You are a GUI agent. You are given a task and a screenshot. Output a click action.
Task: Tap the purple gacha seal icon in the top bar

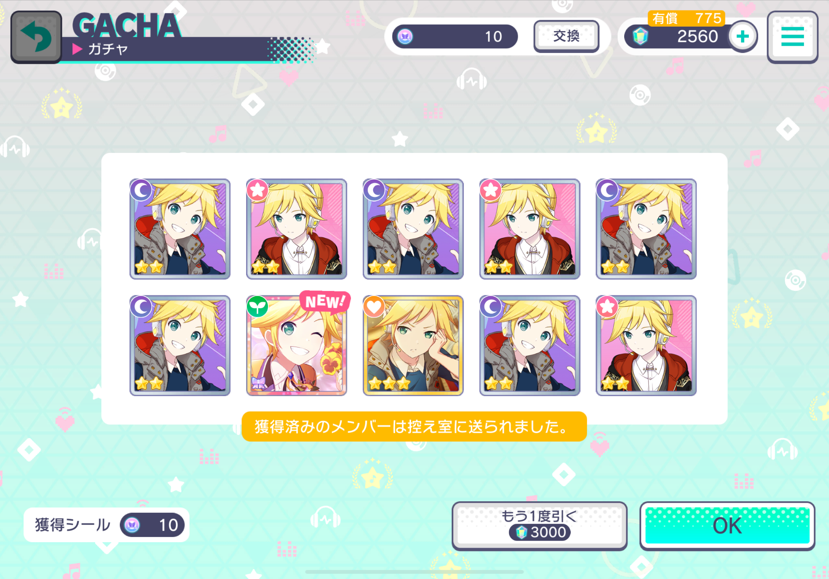coord(405,36)
